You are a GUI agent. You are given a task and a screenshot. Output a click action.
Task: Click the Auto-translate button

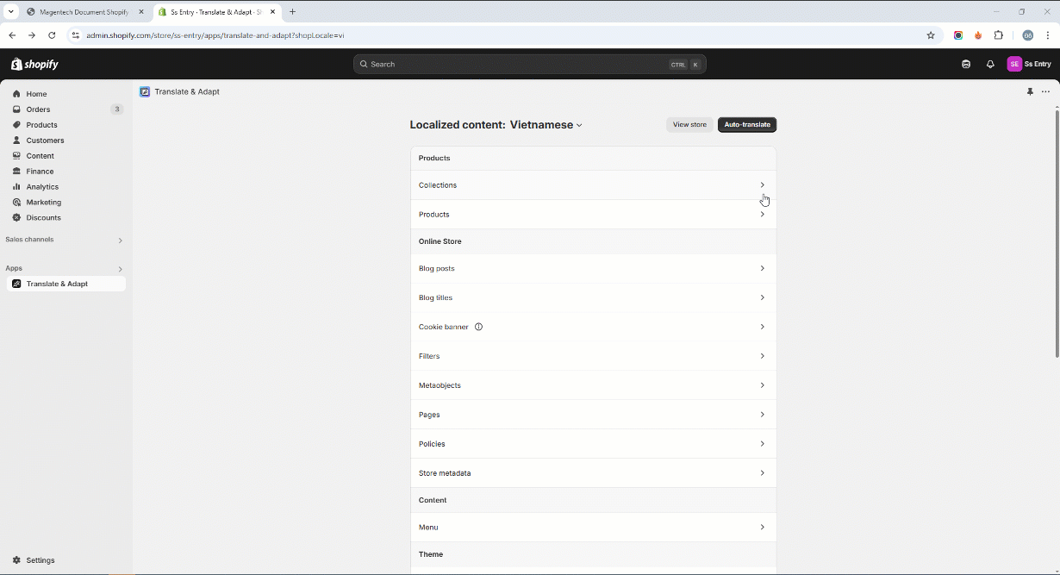pos(746,125)
